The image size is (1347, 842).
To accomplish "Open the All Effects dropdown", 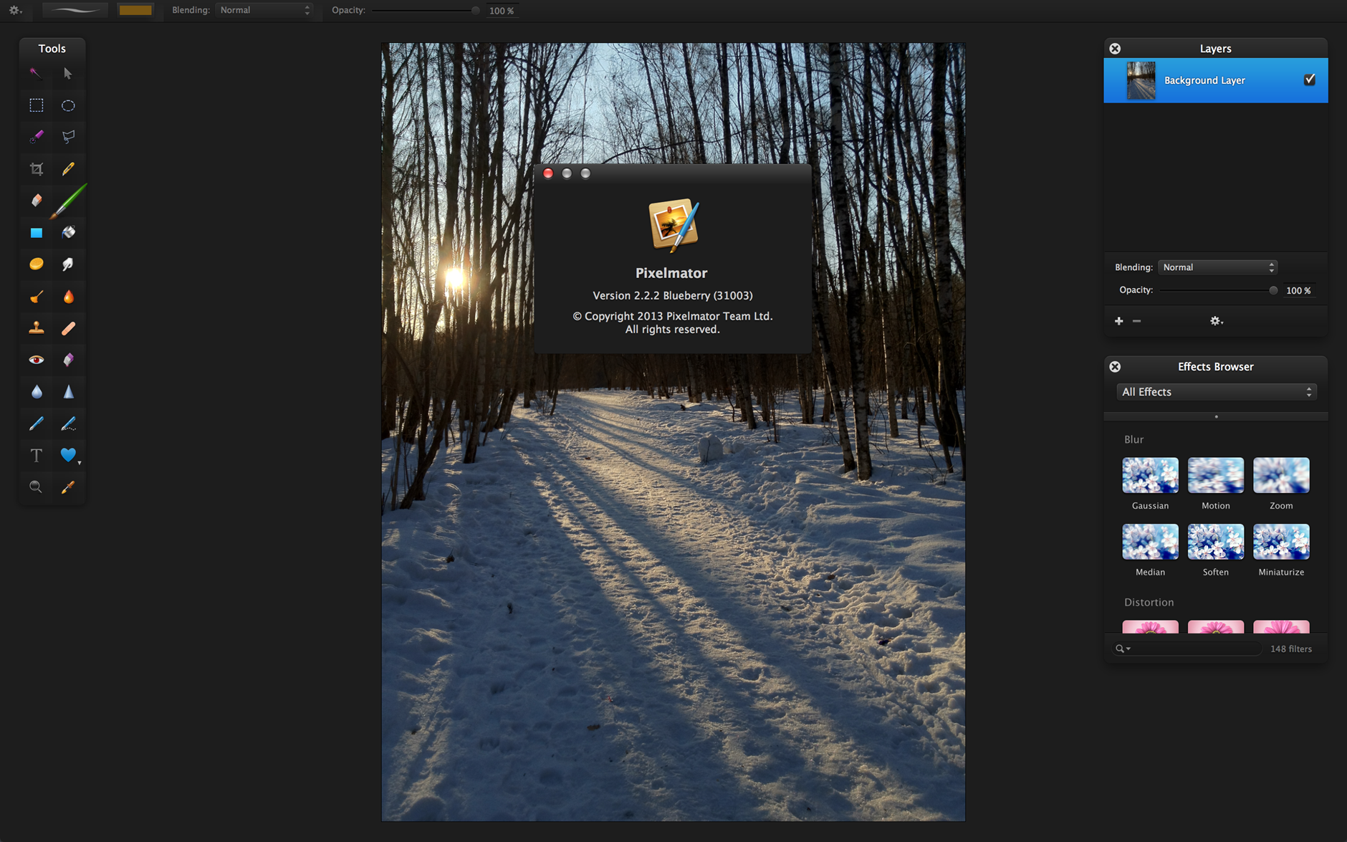I will 1216,392.
